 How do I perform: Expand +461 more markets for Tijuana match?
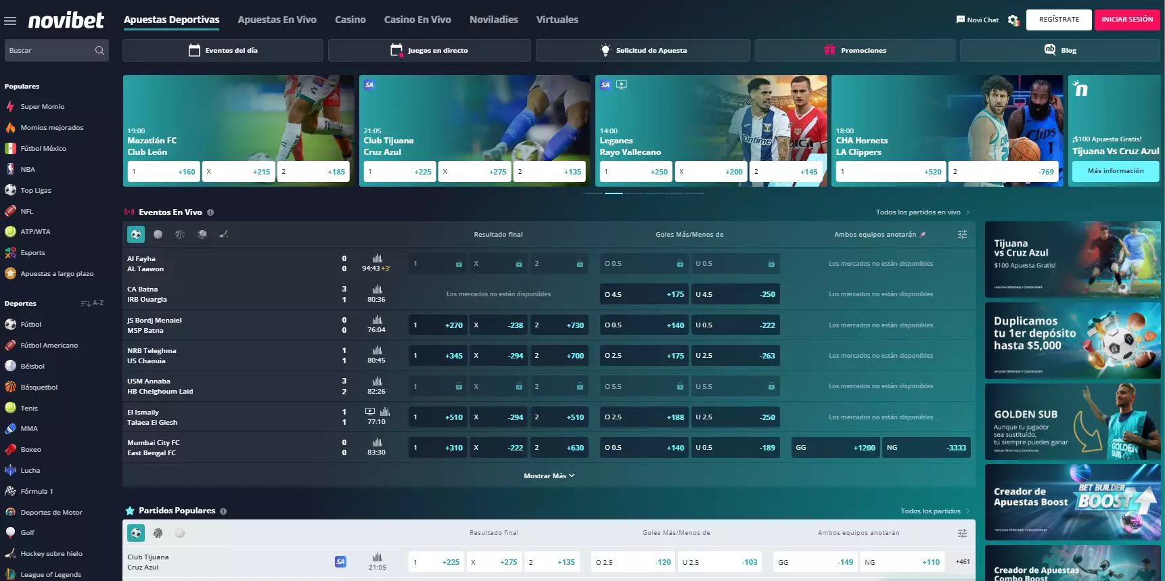[962, 562]
